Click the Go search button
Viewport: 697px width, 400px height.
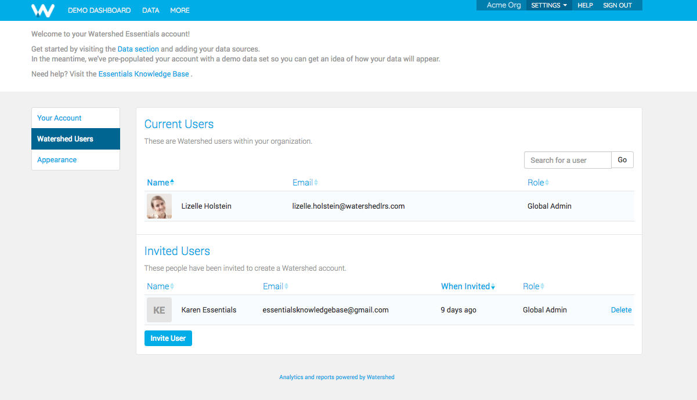[622, 160]
